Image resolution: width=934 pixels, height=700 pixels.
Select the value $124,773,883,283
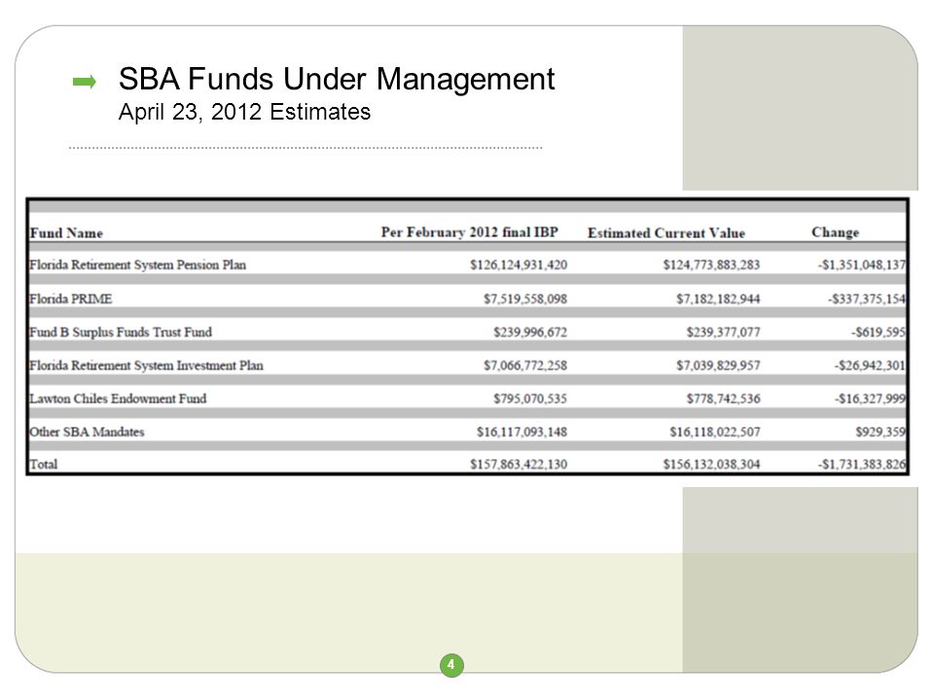711,264
